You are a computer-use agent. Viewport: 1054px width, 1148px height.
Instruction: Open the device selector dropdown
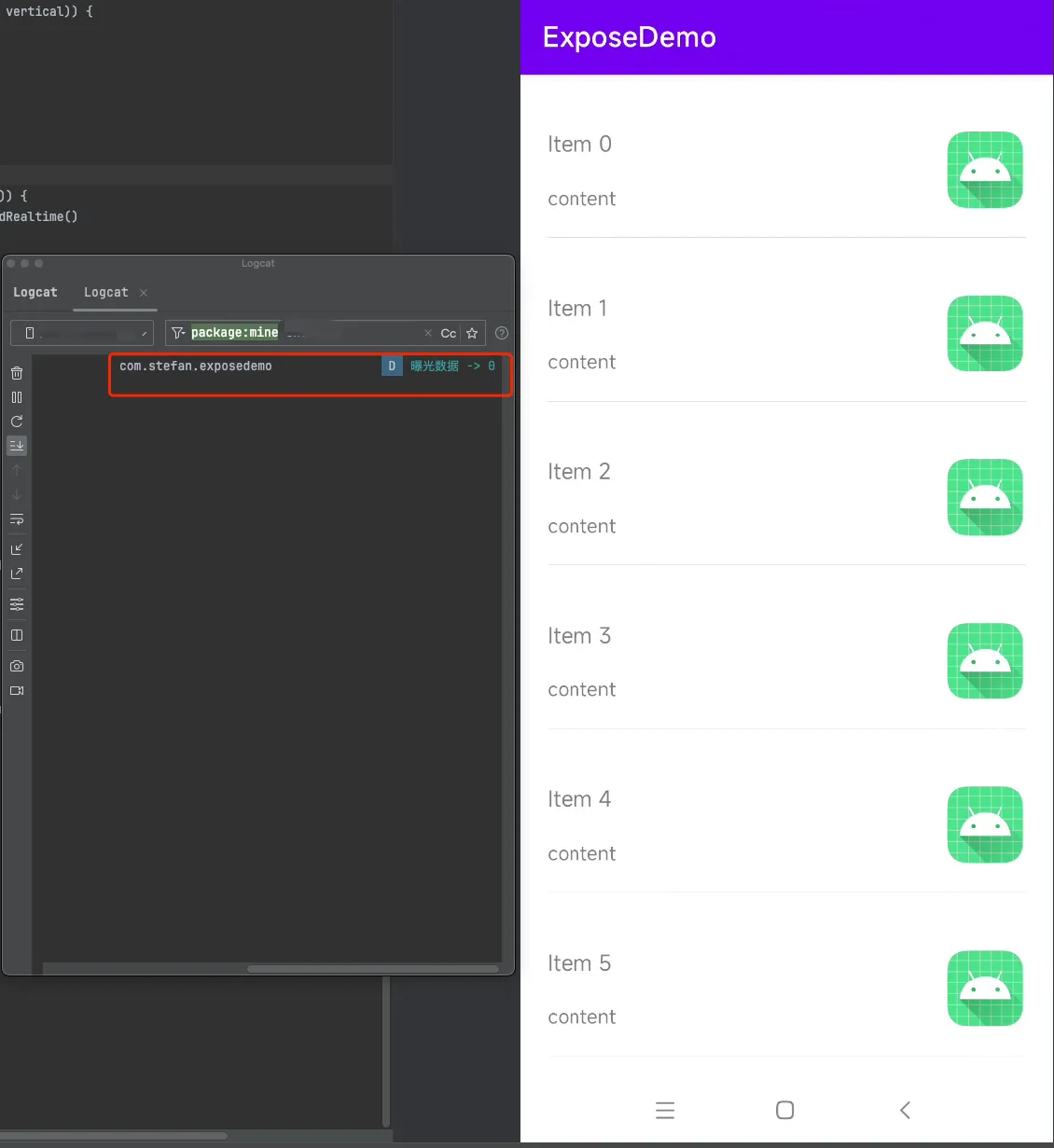click(82, 333)
